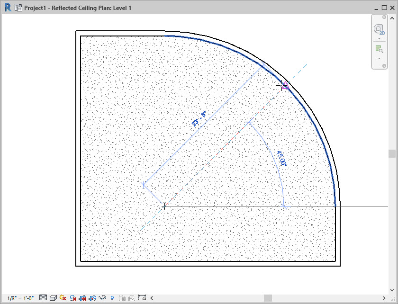Click the horizontal scrollbar thumb
The width and height of the screenshot is (398, 304).
[x=268, y=298]
